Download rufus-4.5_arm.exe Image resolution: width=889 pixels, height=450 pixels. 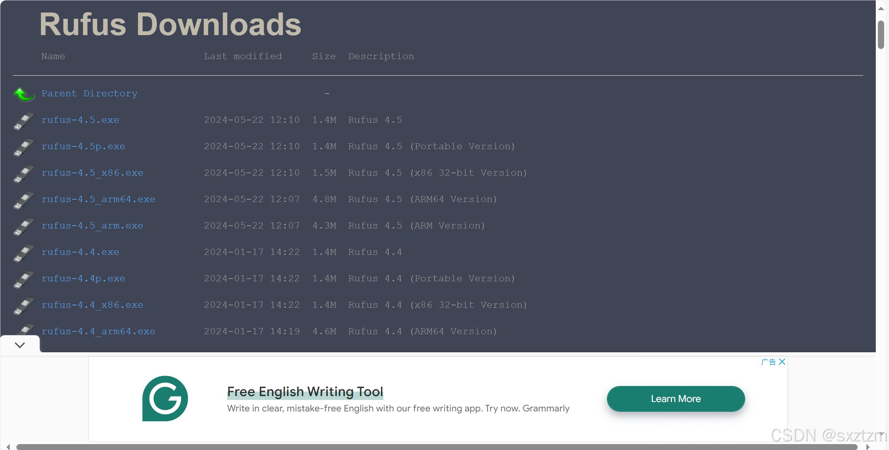[x=92, y=226]
